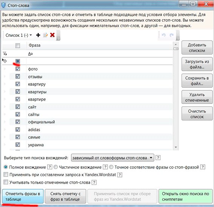Add a new stop-word list with plus icon

pos(38,35)
